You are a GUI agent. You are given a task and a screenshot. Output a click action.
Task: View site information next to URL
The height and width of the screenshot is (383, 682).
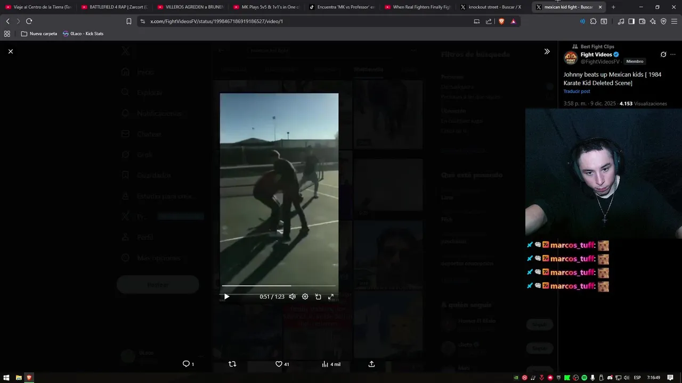[142, 21]
